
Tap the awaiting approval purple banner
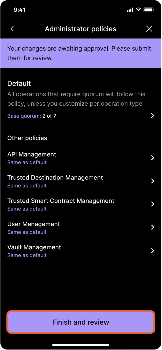click(x=81, y=53)
